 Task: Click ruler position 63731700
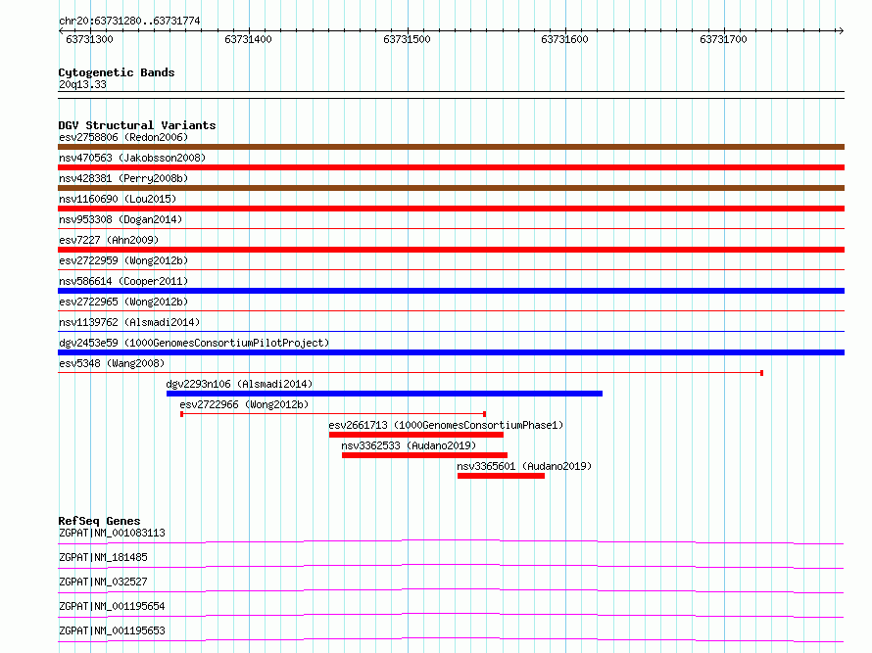click(723, 39)
